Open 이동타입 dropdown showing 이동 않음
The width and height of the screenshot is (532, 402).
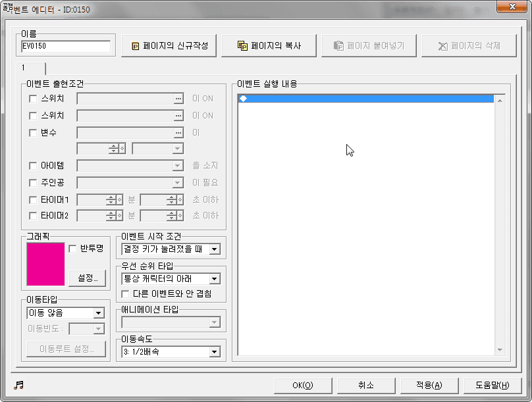click(x=99, y=313)
